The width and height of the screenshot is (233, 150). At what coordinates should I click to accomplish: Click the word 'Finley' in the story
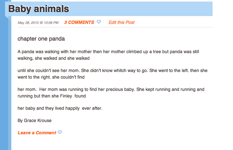(x=66, y=96)
